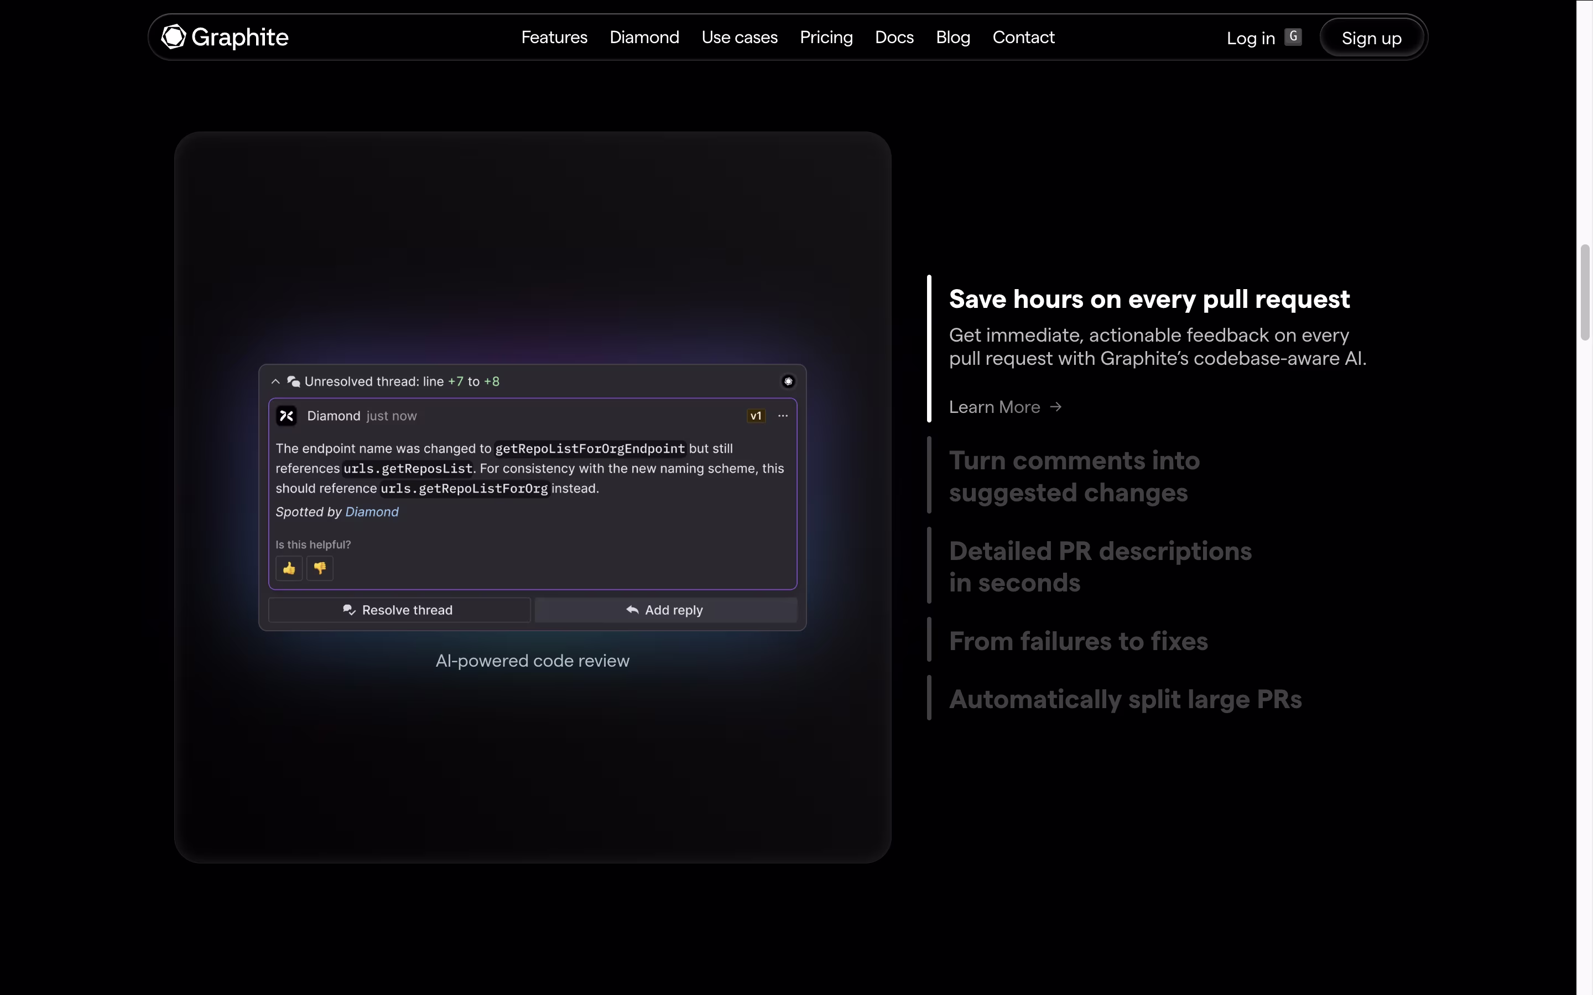The height and width of the screenshot is (995, 1593).
Task: Click the 'urls.getRepoListForOrg' code text
Action: 464,488
